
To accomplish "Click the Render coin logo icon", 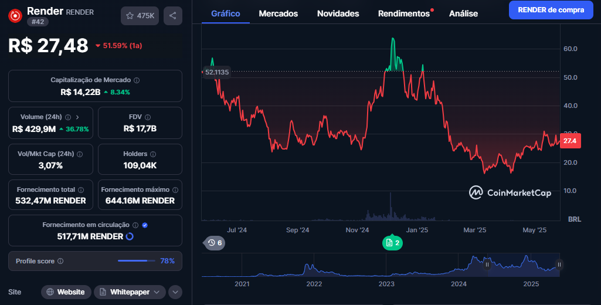I will pyautogui.click(x=15, y=16).
